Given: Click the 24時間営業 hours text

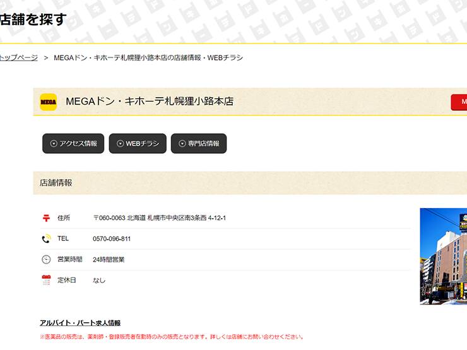Looking at the screenshot, I should pyautogui.click(x=109, y=259).
